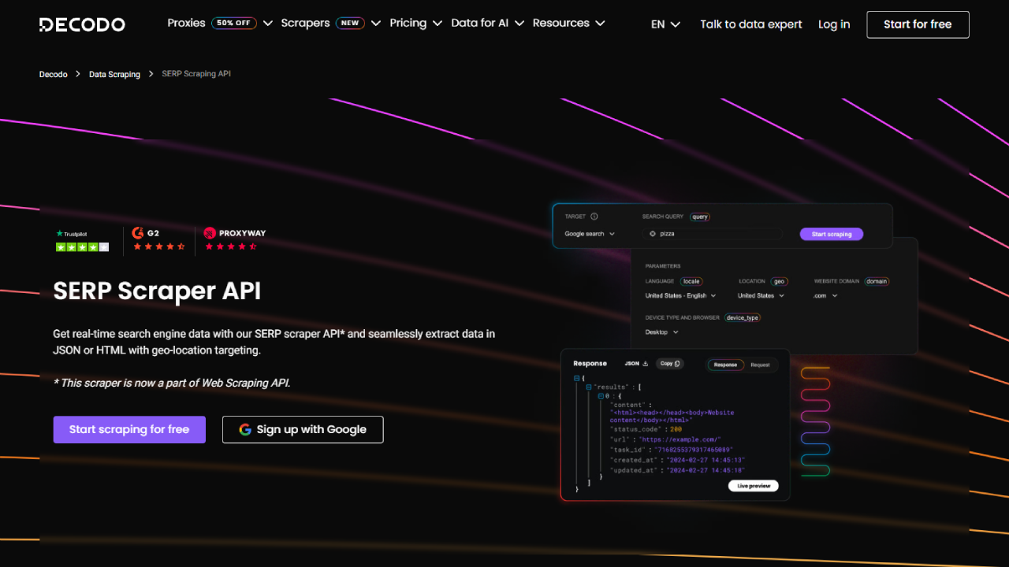The image size is (1009, 567).
Task: Click the info icon next to TARGET
Action: coord(594,216)
